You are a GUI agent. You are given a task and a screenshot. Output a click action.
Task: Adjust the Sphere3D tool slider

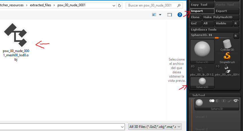tap(217, 37)
